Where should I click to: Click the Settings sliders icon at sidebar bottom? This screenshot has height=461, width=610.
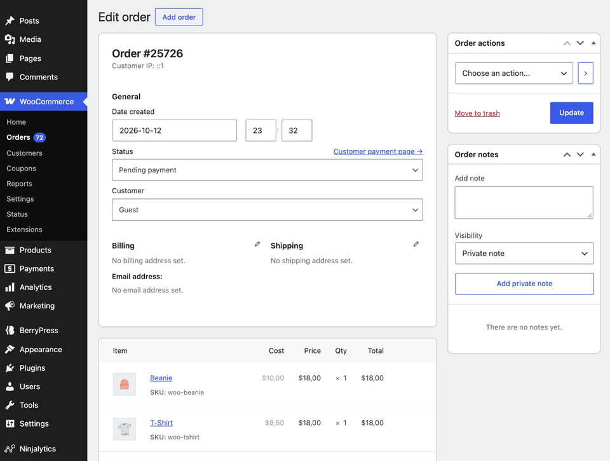pyautogui.click(x=10, y=423)
